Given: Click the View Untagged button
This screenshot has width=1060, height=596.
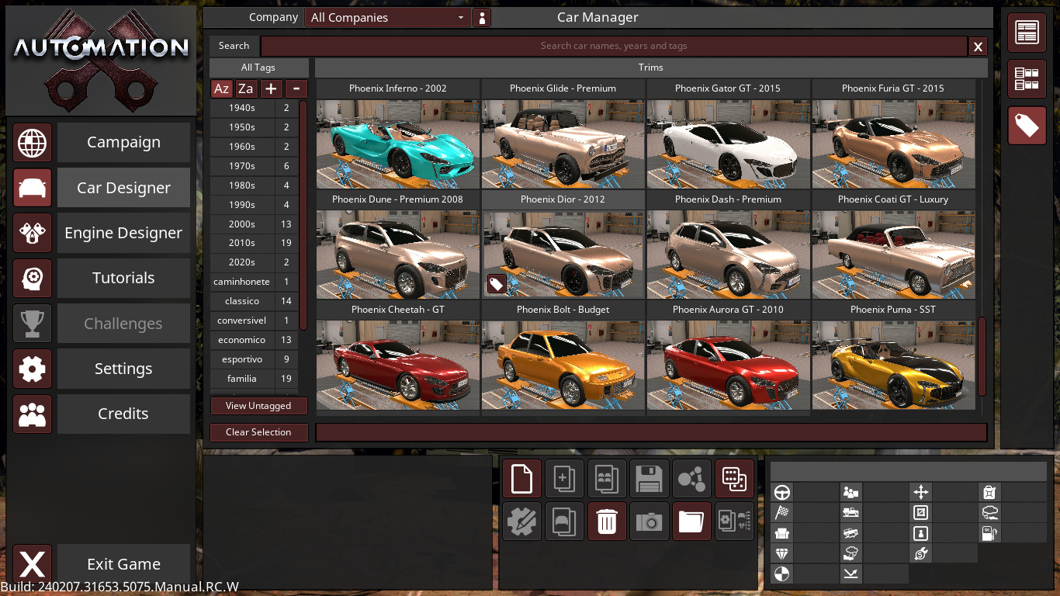Looking at the screenshot, I should click(258, 406).
